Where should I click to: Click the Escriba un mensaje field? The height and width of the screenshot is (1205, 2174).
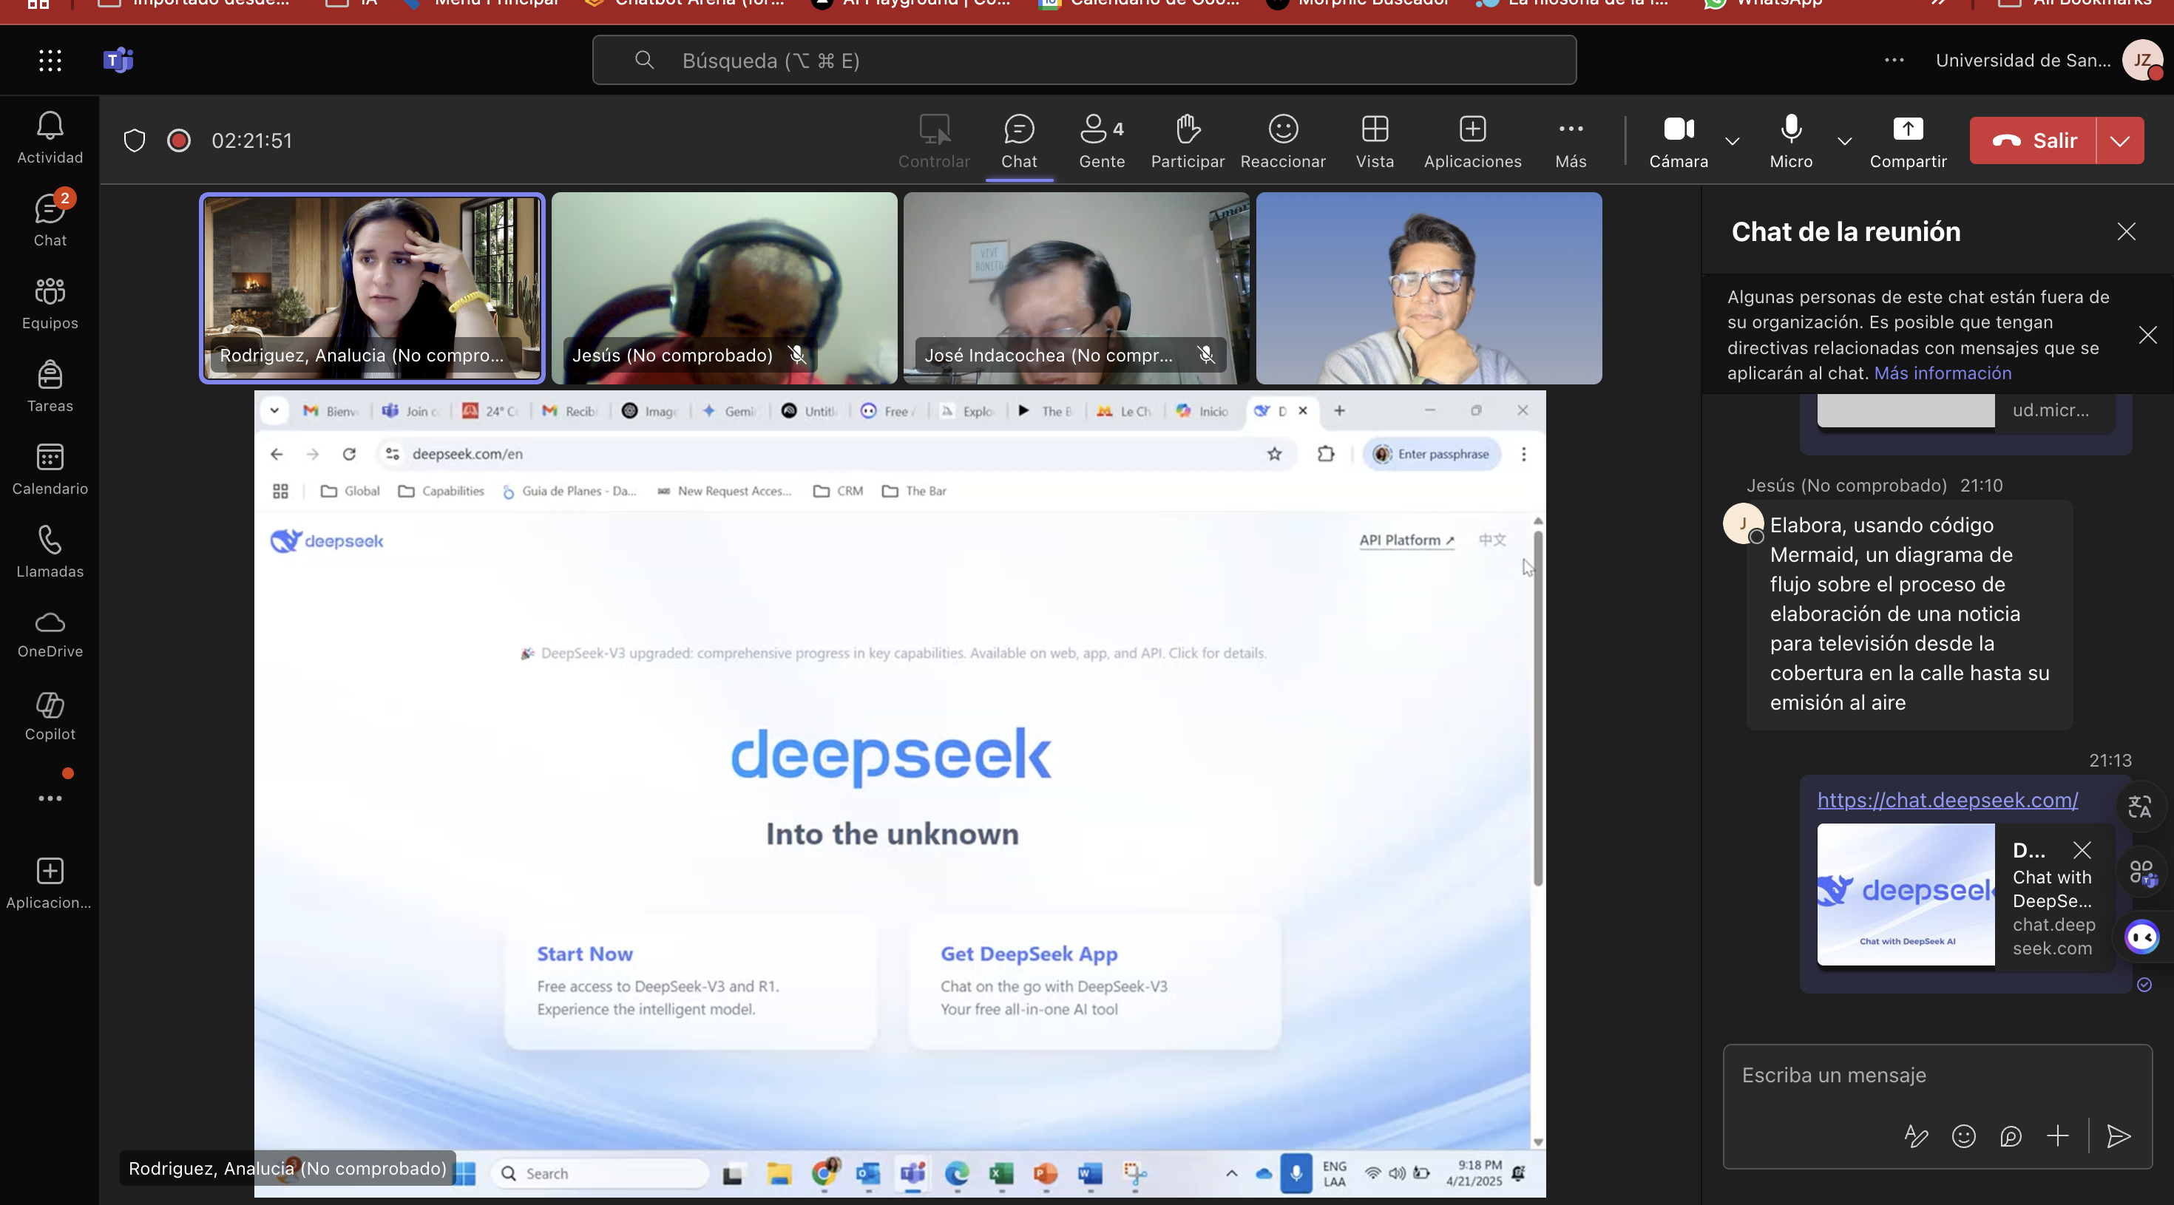[x=1937, y=1075]
